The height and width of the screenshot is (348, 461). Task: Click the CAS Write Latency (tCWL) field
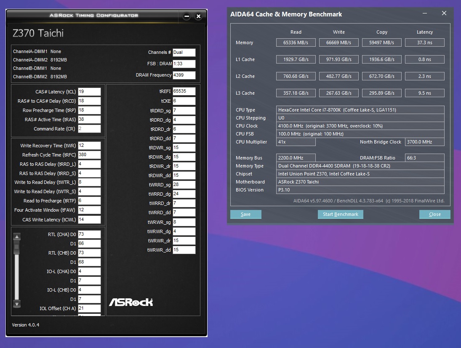click(89, 220)
